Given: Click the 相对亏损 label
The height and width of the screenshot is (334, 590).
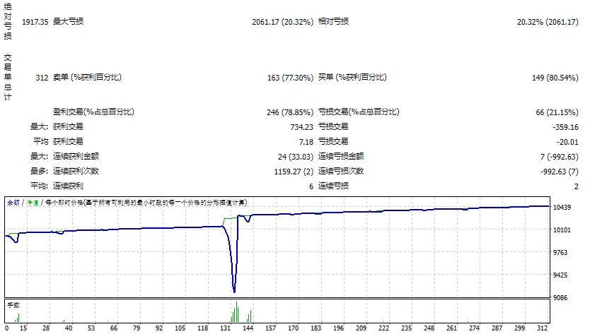Looking at the screenshot, I should point(333,21).
